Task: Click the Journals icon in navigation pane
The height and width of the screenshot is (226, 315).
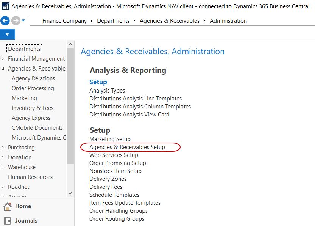Action: click(7, 221)
